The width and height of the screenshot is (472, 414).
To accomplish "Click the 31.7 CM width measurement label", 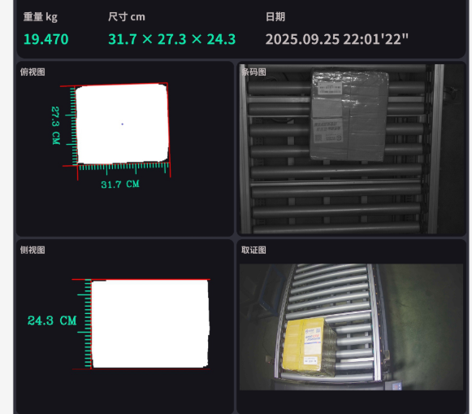I will pyautogui.click(x=120, y=185).
